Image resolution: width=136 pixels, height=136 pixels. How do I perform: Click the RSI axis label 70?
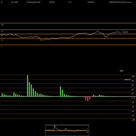coord(2,31)
